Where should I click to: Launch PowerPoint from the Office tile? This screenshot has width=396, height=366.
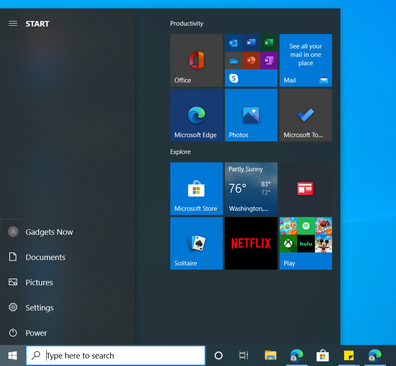point(251,60)
